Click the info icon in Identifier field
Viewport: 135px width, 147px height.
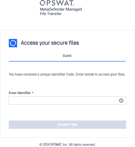point(121,101)
